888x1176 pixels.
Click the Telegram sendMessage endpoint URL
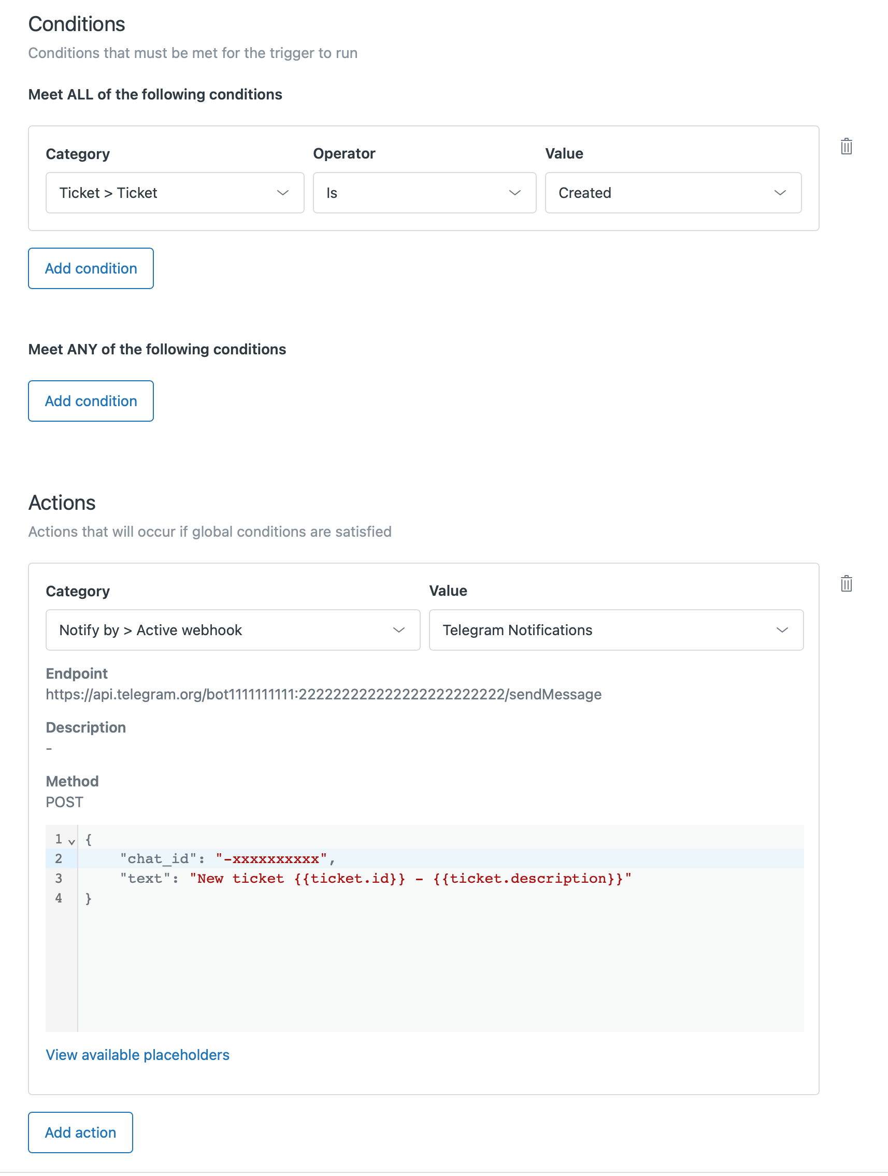[x=323, y=694]
